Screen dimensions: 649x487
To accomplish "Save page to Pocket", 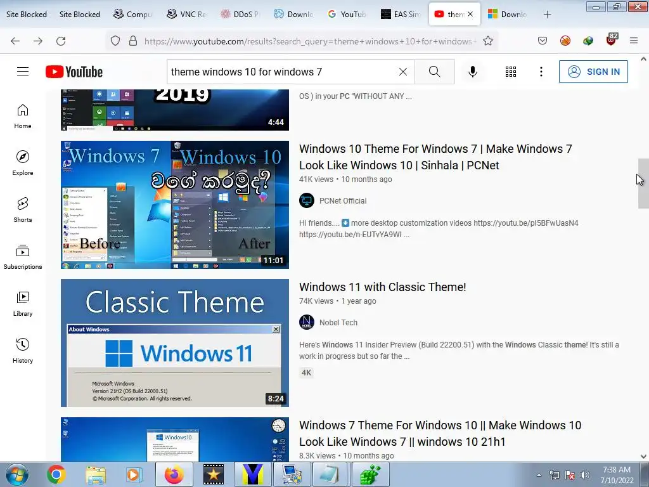I will pyautogui.click(x=543, y=41).
